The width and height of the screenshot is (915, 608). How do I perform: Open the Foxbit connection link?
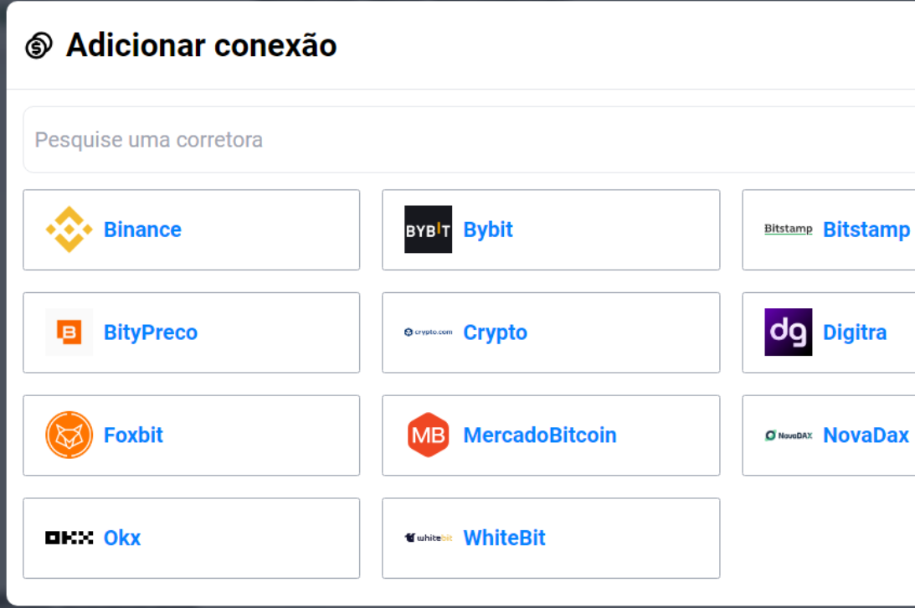coord(134,435)
